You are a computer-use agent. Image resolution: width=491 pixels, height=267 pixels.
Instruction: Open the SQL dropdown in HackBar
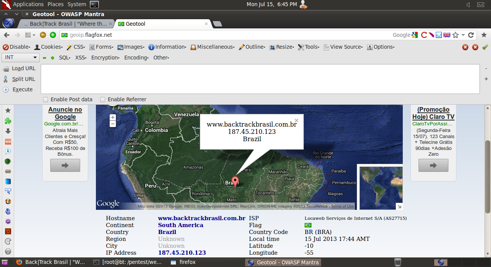pyautogui.click(x=65, y=58)
